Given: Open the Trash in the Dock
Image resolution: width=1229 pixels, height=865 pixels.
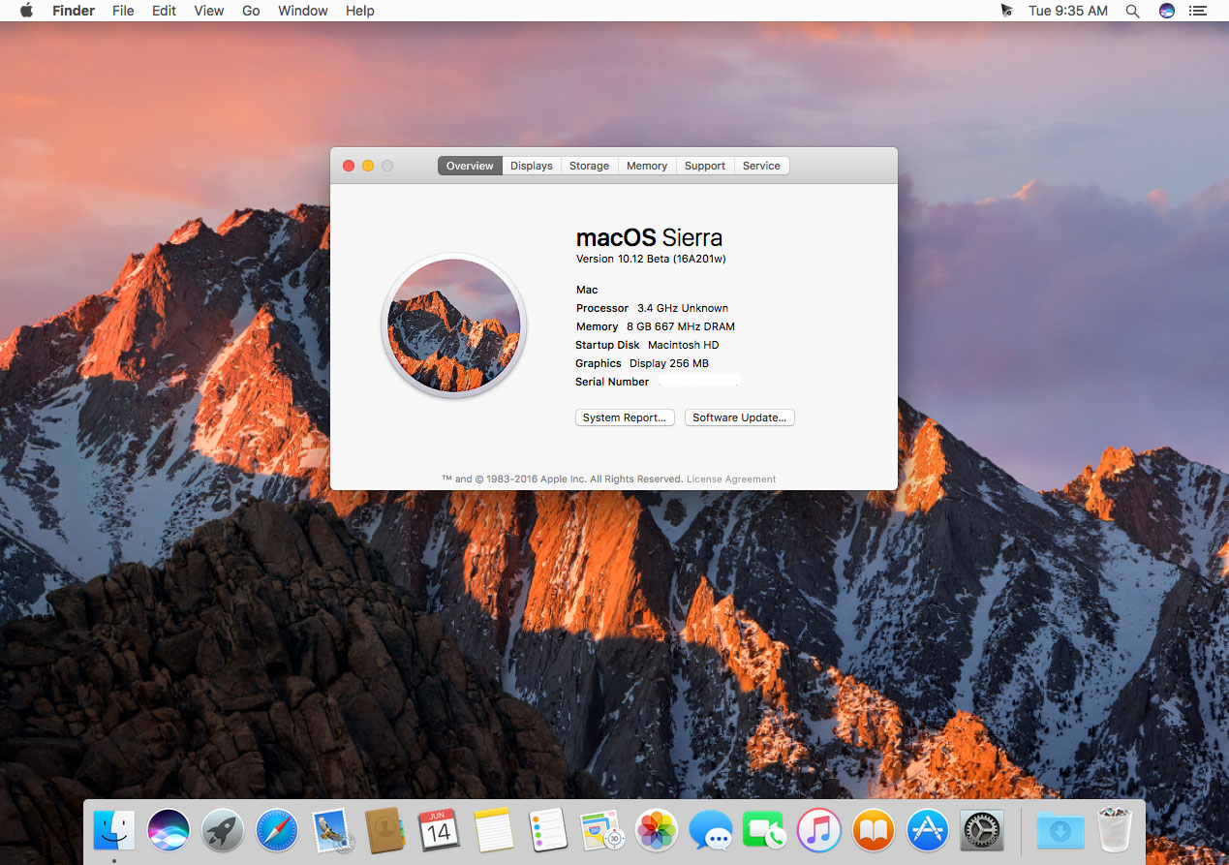Looking at the screenshot, I should [x=1114, y=830].
